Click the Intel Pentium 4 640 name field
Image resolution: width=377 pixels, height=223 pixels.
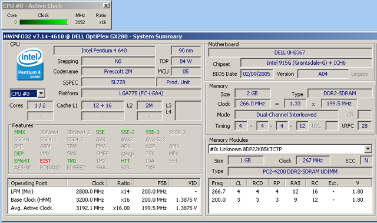point(104,51)
